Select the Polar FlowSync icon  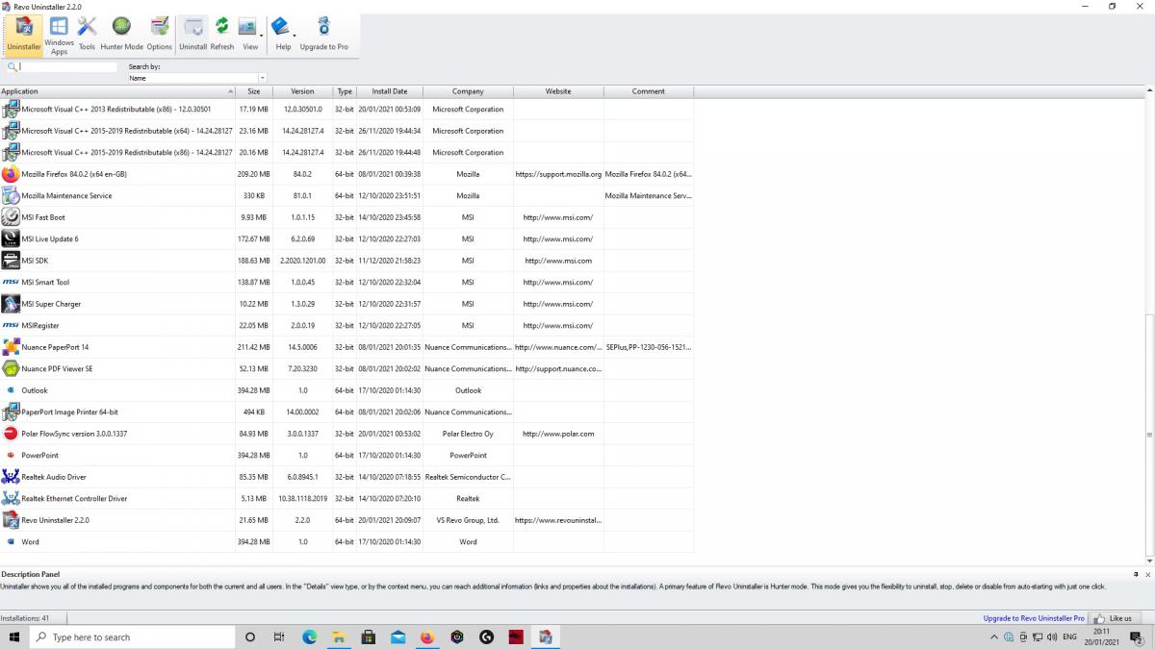pyautogui.click(x=11, y=434)
